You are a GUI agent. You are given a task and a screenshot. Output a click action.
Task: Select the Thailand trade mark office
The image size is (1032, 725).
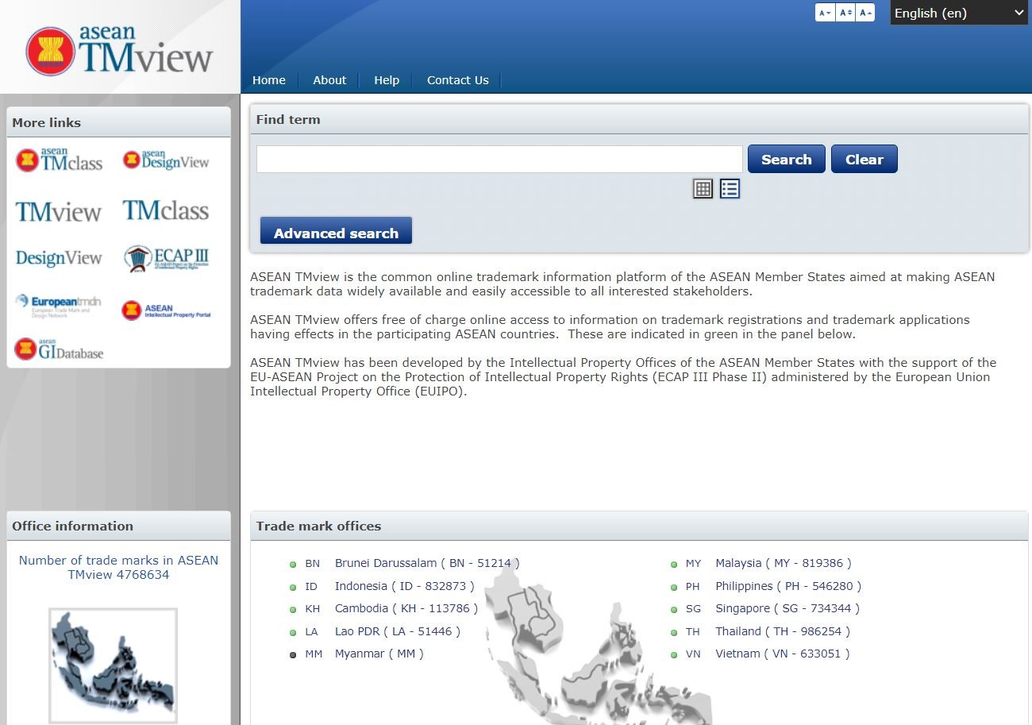782,631
